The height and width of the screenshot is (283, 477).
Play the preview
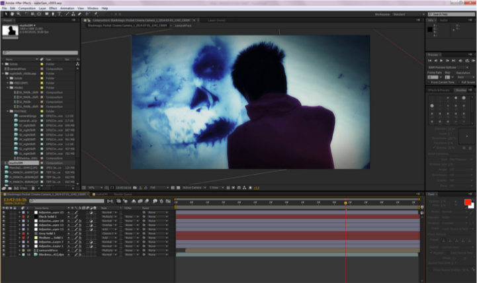click(441, 60)
